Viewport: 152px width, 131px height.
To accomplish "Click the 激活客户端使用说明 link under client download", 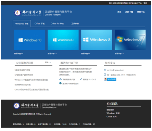I will [71, 84].
